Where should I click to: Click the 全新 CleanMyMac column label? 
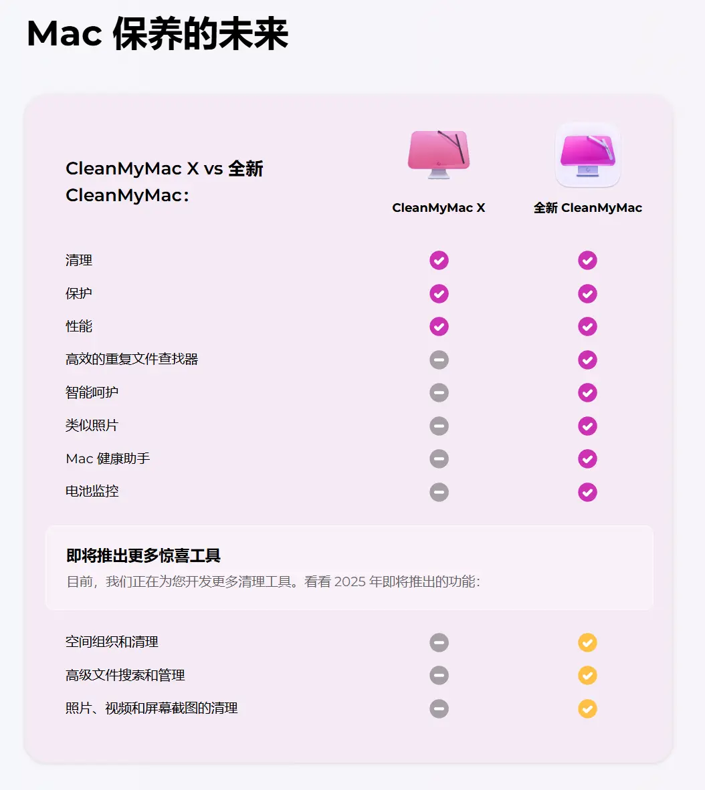588,208
